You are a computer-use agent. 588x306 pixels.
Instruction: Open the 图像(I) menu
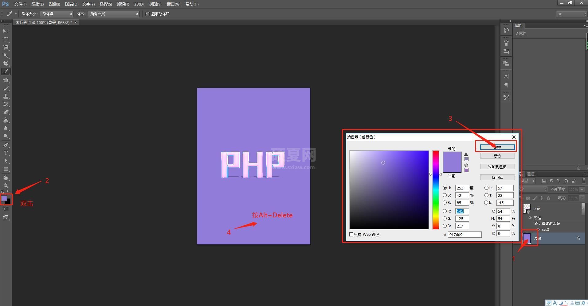coord(54,4)
